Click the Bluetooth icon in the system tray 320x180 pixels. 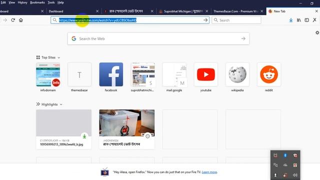285,155
